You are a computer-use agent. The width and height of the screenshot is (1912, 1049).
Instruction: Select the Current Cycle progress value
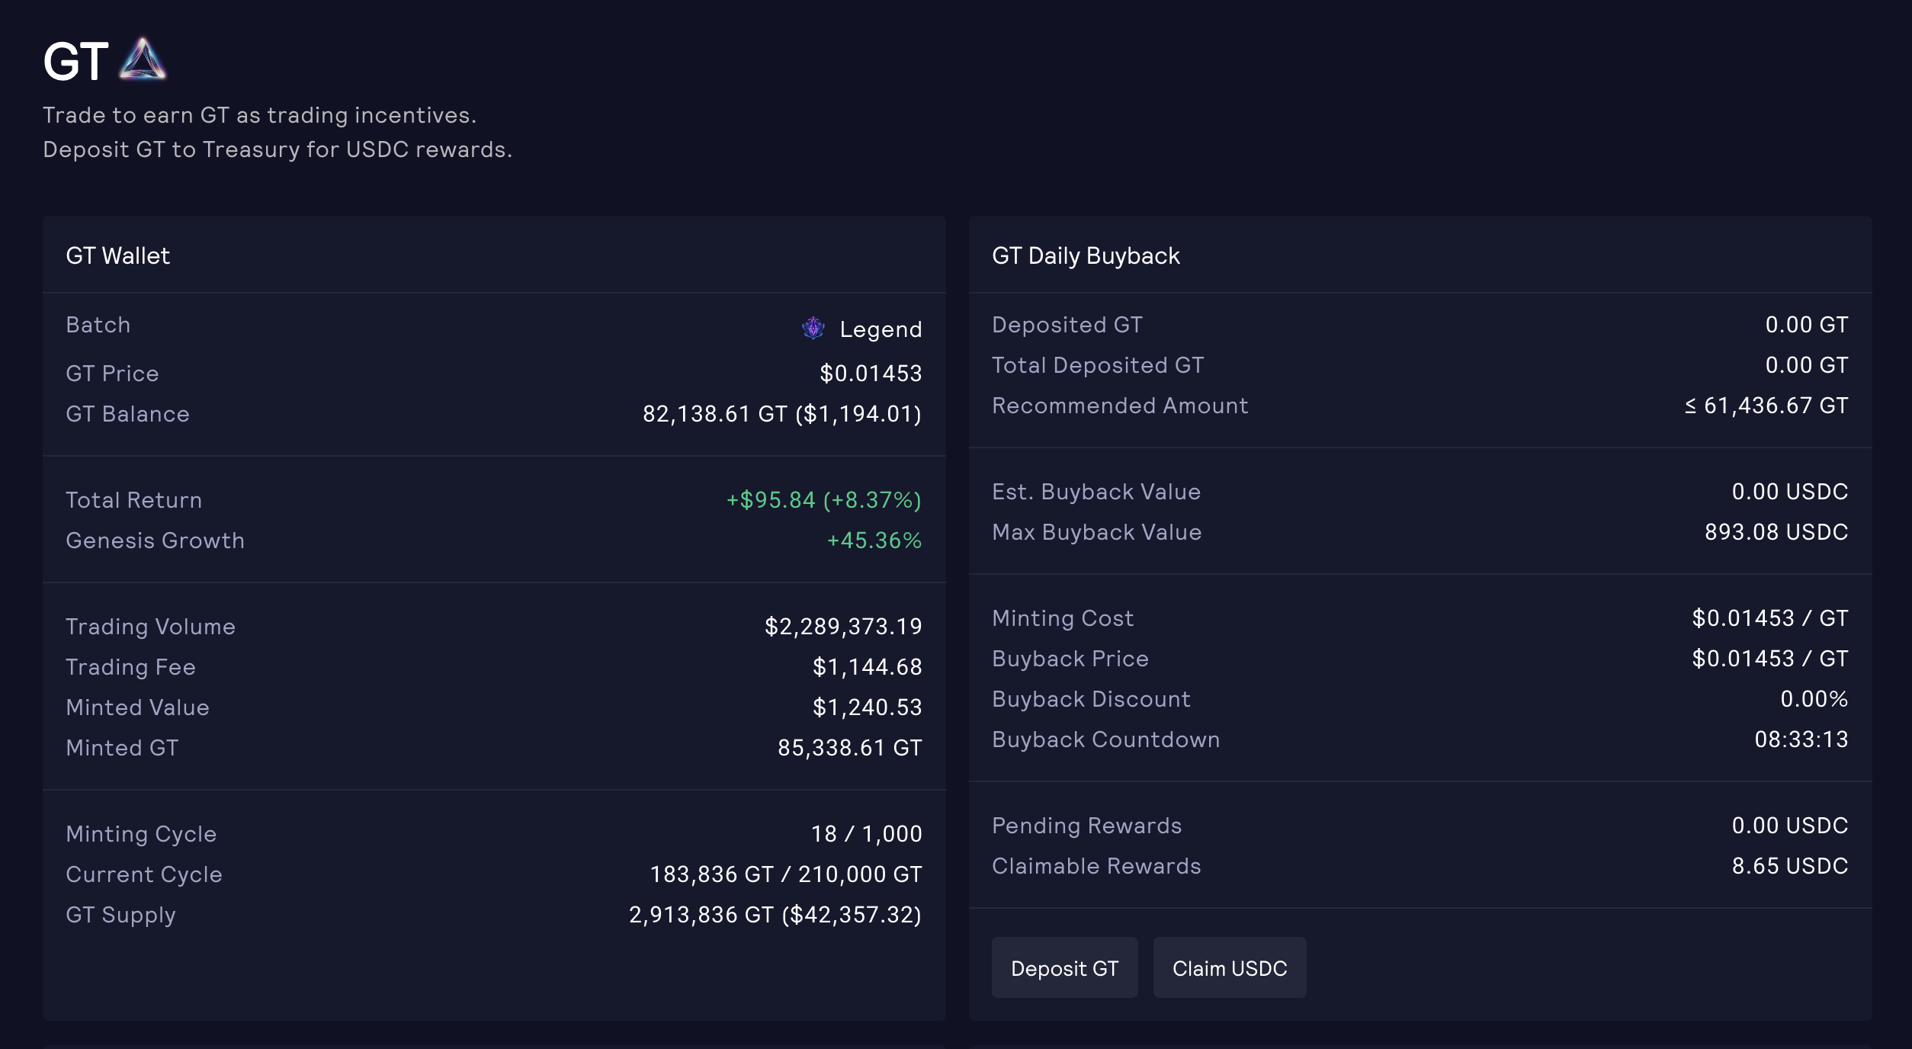[x=785, y=874]
